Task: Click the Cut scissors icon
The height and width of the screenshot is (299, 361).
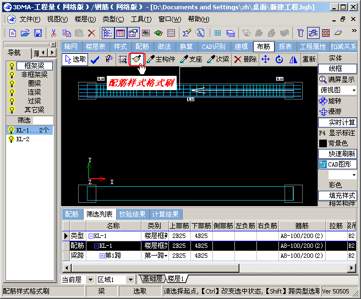Action: (53, 33)
